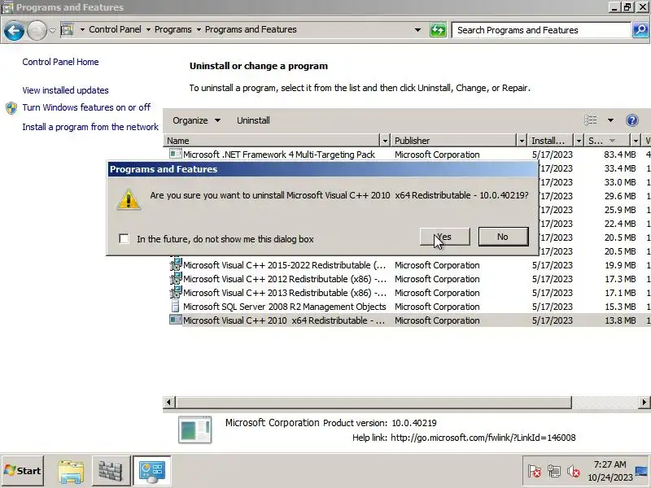The width and height of the screenshot is (651, 488).
Task: Sort by the Name column header
Action: (x=272, y=141)
